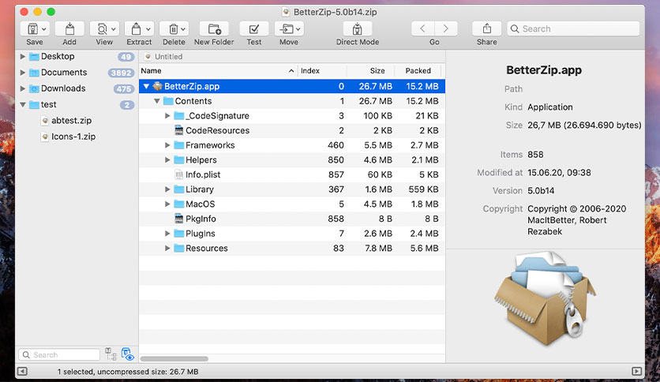This screenshot has width=660, height=382.
Task: Click the 858 items value
Action: coord(535,155)
